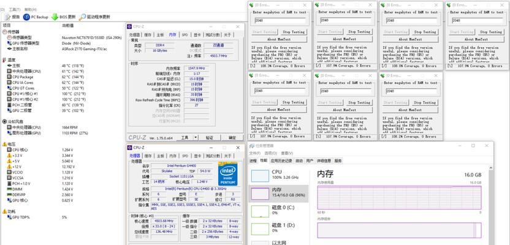
Task: Click the 确定 button in CPU-Z
Action: pyautogui.click(x=232, y=138)
